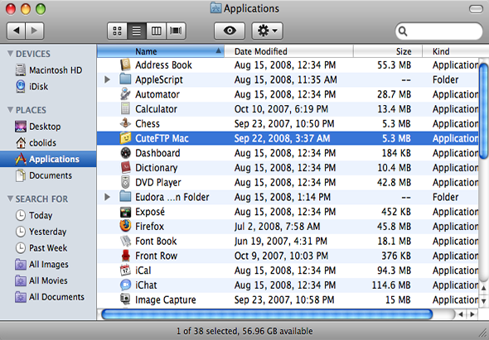
Task: Select the CuteFTP Mac icon
Action: click(125, 138)
